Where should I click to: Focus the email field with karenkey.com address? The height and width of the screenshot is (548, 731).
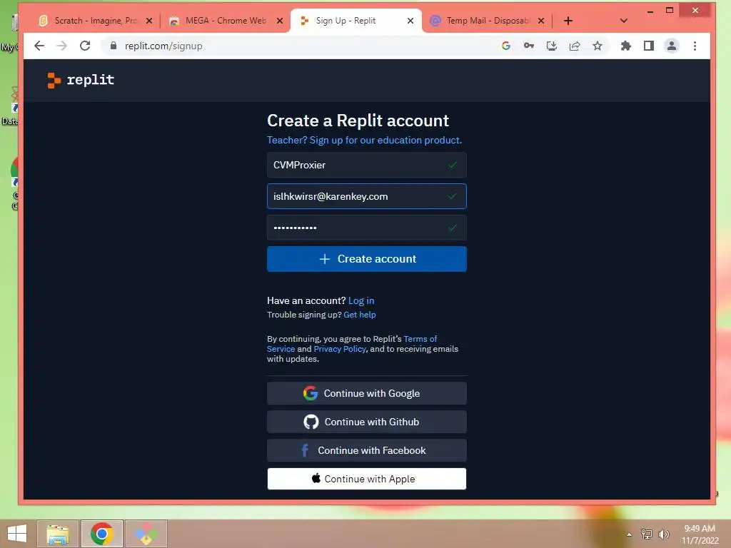click(366, 196)
